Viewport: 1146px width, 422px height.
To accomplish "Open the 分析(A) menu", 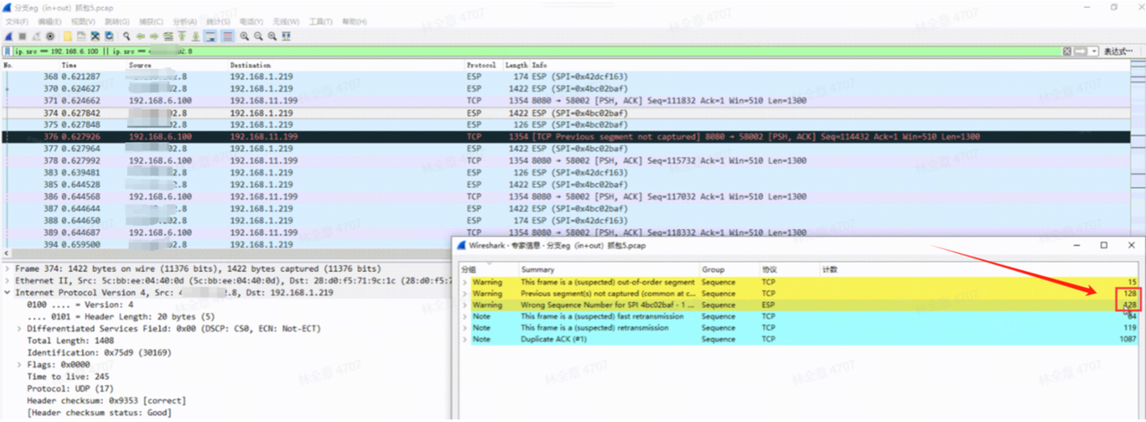I will 184,21.
